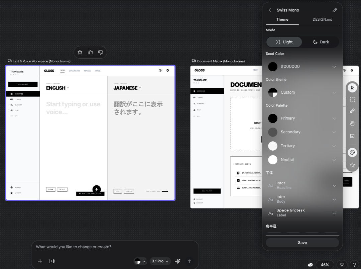Click the Save button
This screenshot has width=361, height=269.
point(302,243)
